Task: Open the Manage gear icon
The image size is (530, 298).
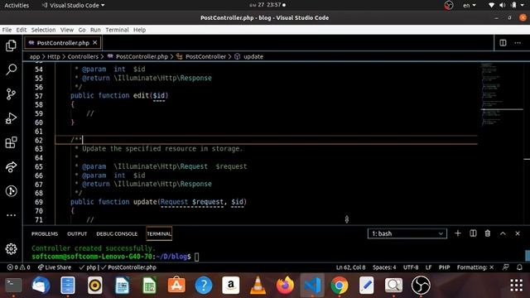Action: (x=11, y=249)
